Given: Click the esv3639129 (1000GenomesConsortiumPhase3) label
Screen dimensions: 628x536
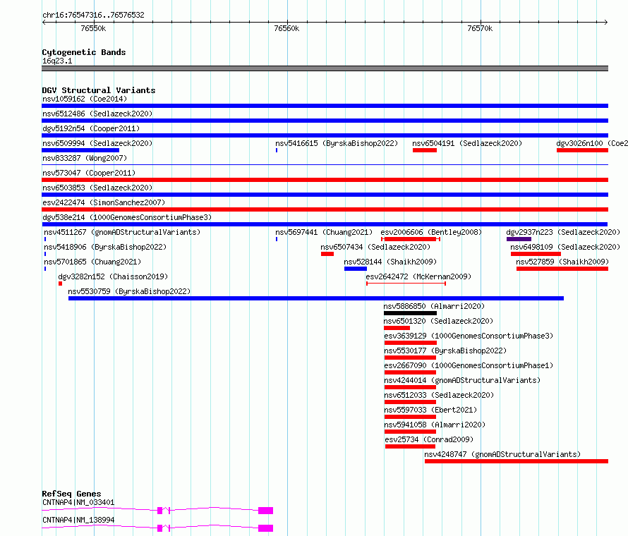Looking at the screenshot, I should tap(469, 336).
